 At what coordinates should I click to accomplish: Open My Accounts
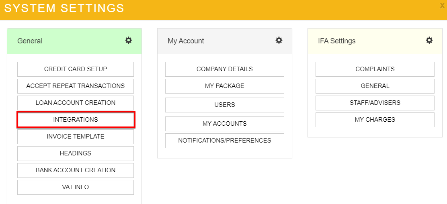225,124
